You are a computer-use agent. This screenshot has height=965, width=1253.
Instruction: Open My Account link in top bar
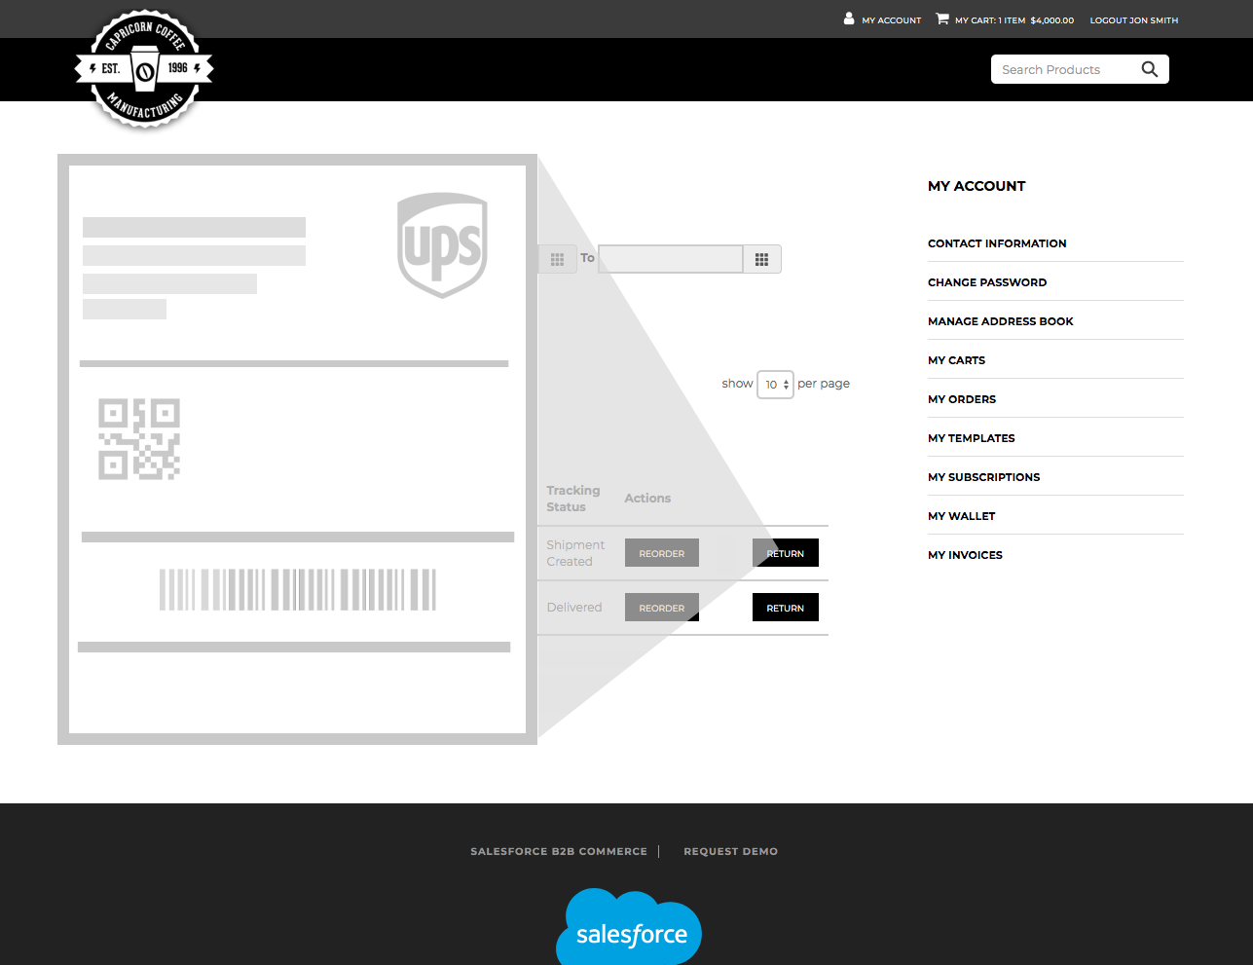[x=891, y=20]
